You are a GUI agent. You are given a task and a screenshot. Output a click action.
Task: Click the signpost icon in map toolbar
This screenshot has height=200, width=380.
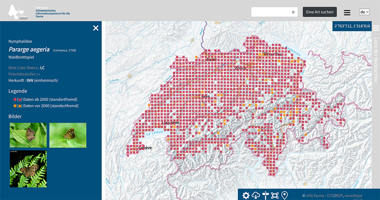click(x=266, y=195)
